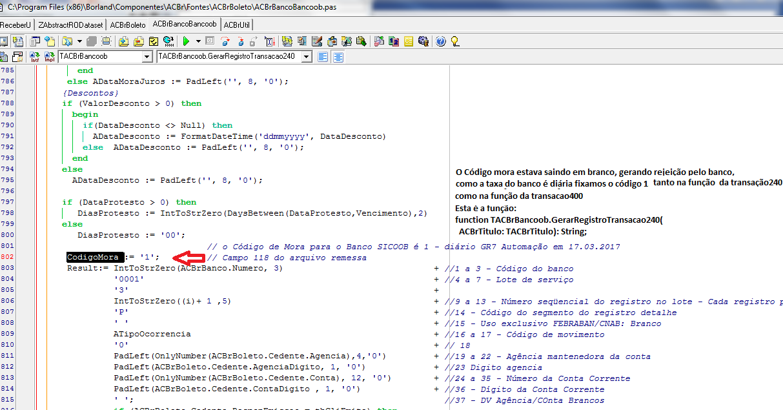783x410 pixels.
Task: Switch to the ACBrBoleto tab
Action: pyautogui.click(x=128, y=25)
